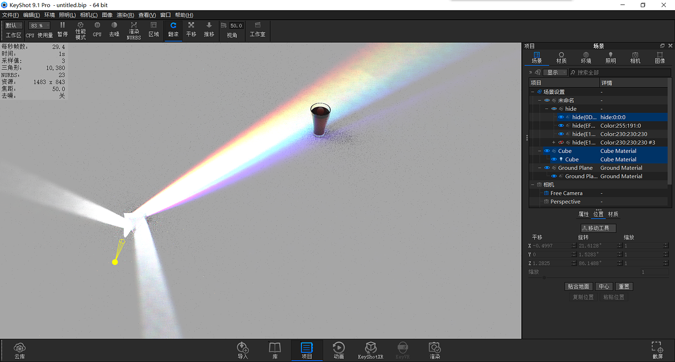Enable 去噪 denoise in toolbar
675x362 pixels.
coord(114,29)
